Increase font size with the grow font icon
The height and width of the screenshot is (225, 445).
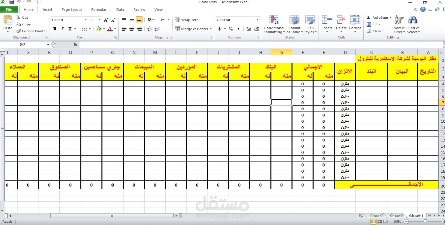coord(106,20)
